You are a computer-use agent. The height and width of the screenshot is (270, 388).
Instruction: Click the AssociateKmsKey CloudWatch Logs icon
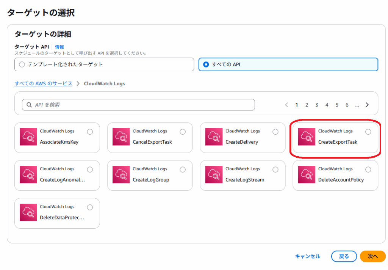28,137
